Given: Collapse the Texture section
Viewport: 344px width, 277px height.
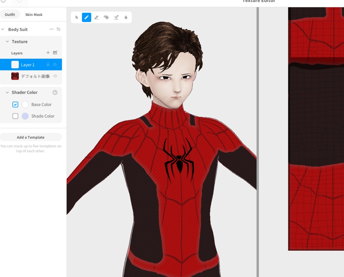Looking at the screenshot, I should coord(7,41).
